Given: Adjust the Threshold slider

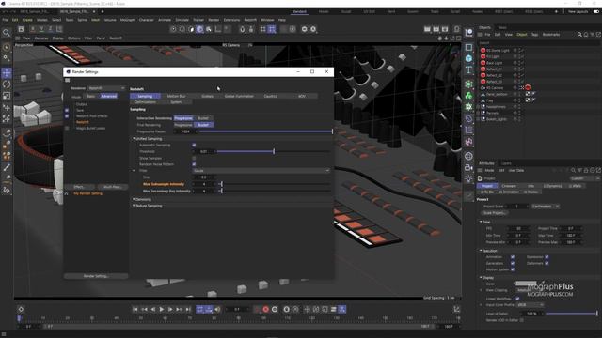Looking at the screenshot, I should pos(274,151).
